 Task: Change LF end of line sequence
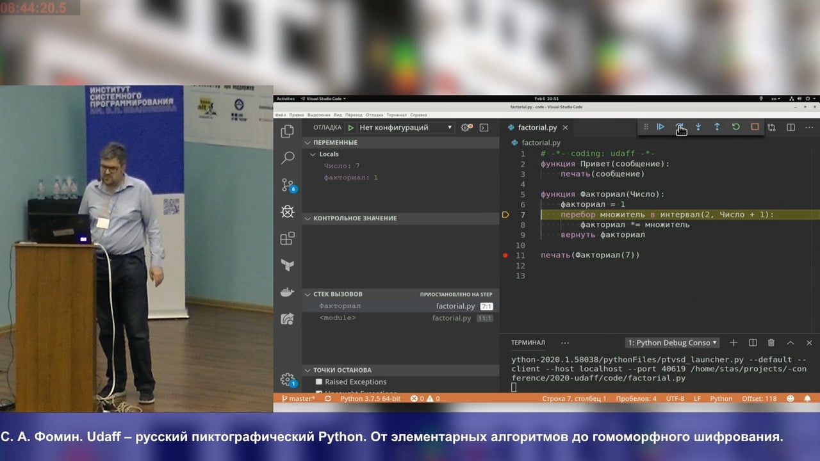coord(697,398)
